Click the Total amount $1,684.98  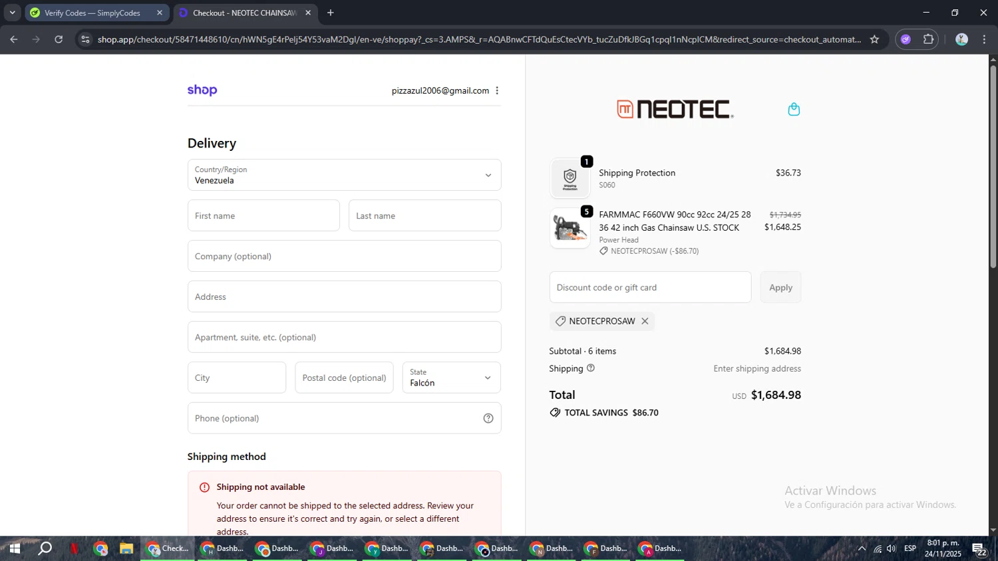[x=776, y=395]
